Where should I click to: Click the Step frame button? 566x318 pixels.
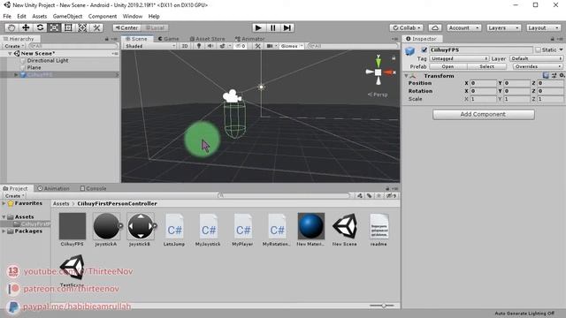click(287, 27)
